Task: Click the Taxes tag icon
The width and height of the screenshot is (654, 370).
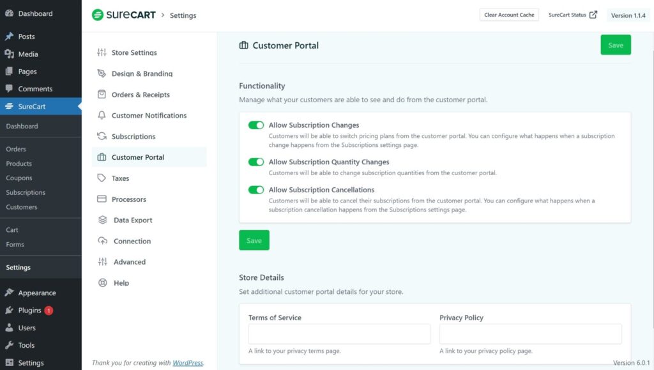Action: tap(102, 178)
